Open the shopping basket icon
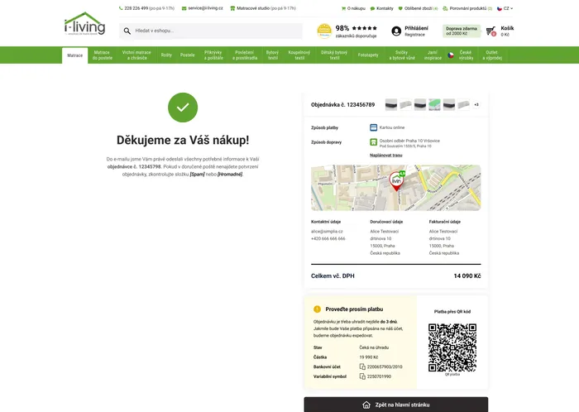 click(491, 31)
